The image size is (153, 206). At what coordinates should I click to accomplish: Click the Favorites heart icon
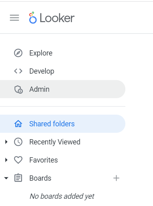point(18,160)
